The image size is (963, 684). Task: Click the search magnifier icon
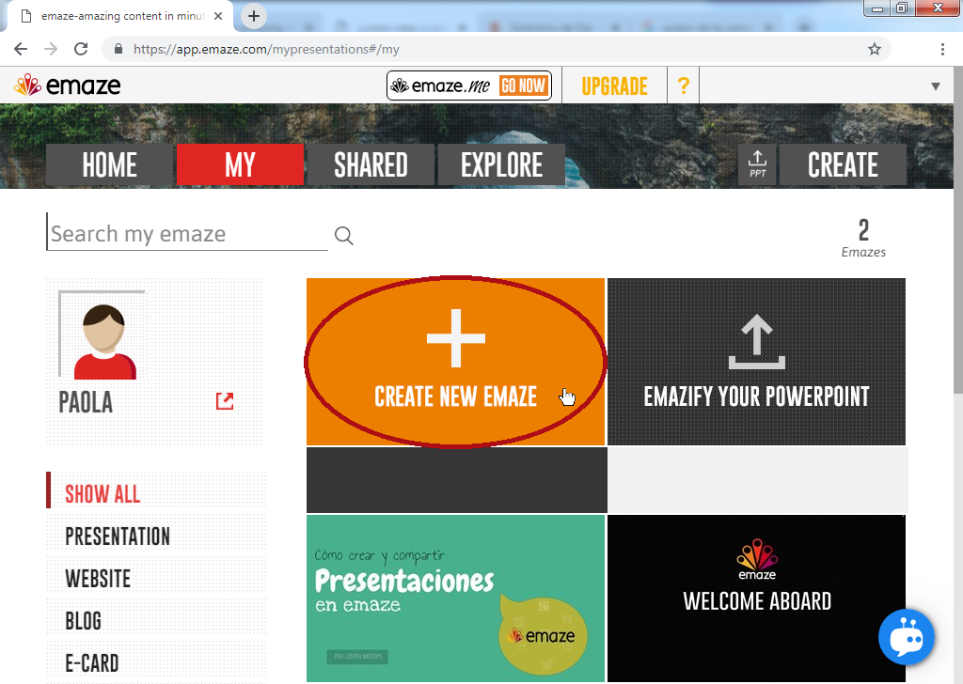pos(343,235)
